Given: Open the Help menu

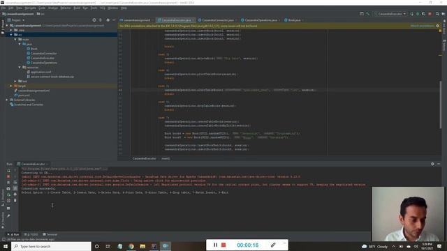Looking at the screenshot, I should (x=124, y=8).
